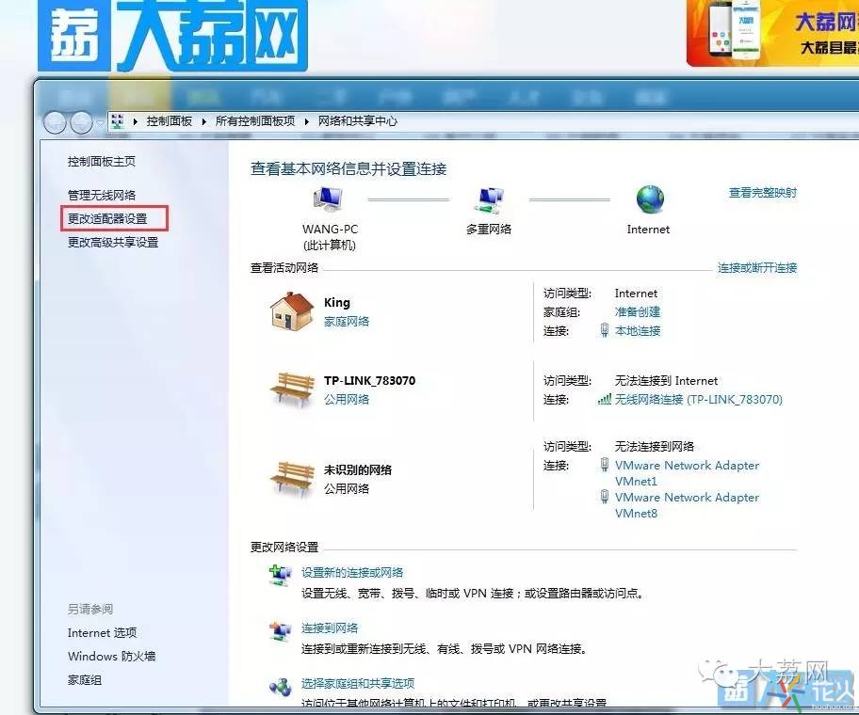Click the TP-LINK_783070 public network bench icon

(290, 389)
